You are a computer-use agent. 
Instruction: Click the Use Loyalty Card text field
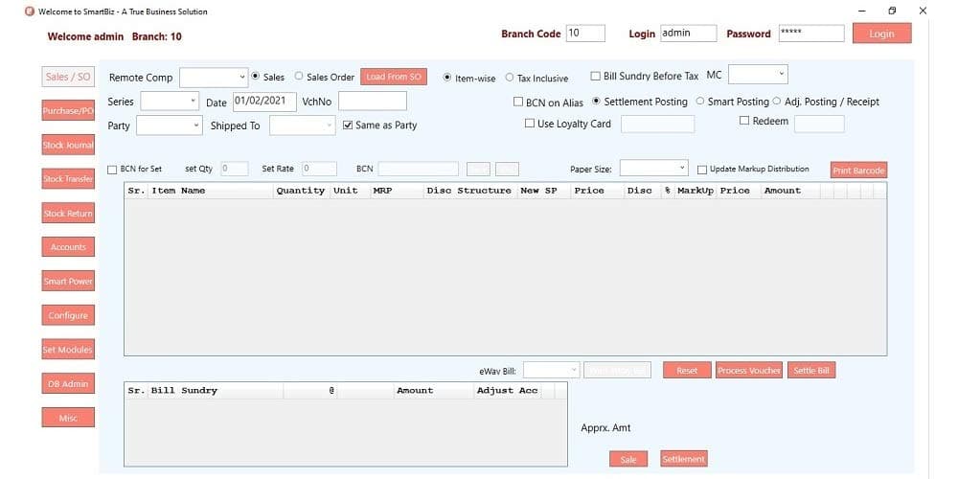point(657,124)
